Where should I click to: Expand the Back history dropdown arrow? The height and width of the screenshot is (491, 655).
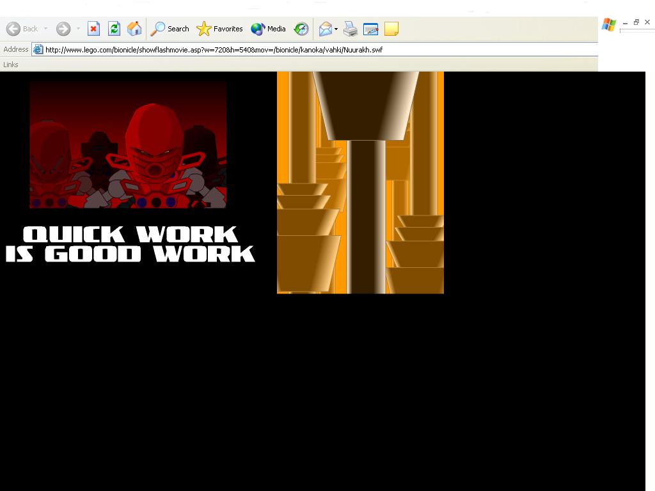[45, 29]
